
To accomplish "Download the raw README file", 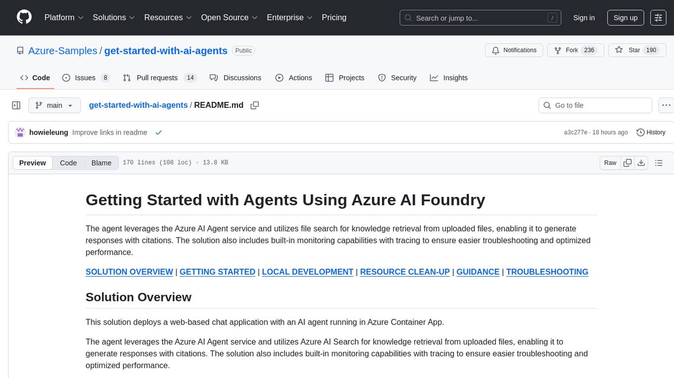I will pos(641,163).
